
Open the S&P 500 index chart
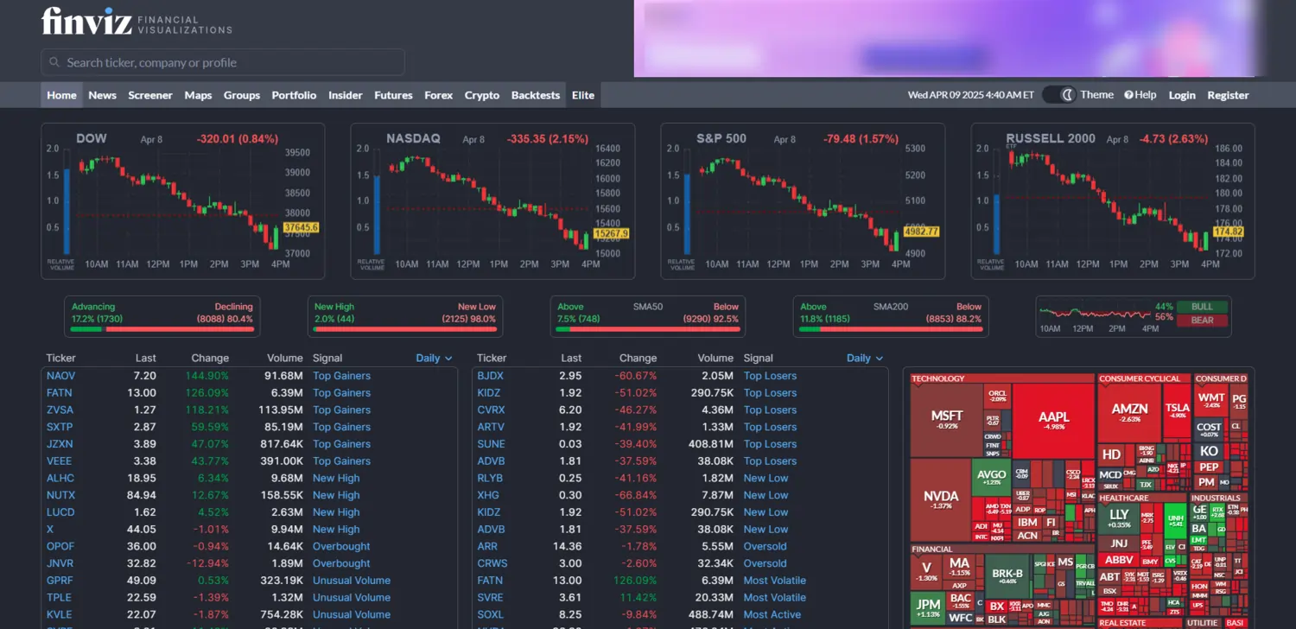pos(803,201)
